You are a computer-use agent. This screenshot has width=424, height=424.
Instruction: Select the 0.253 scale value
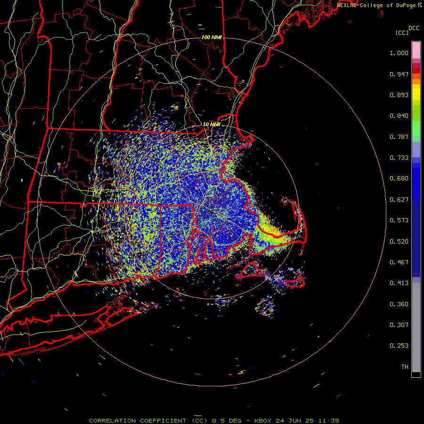pyautogui.click(x=399, y=346)
